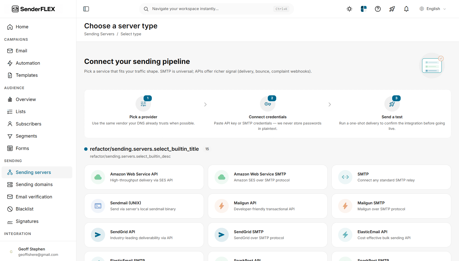Select the Mailgun API card
The width and height of the screenshot is (459, 261).
[268, 206]
